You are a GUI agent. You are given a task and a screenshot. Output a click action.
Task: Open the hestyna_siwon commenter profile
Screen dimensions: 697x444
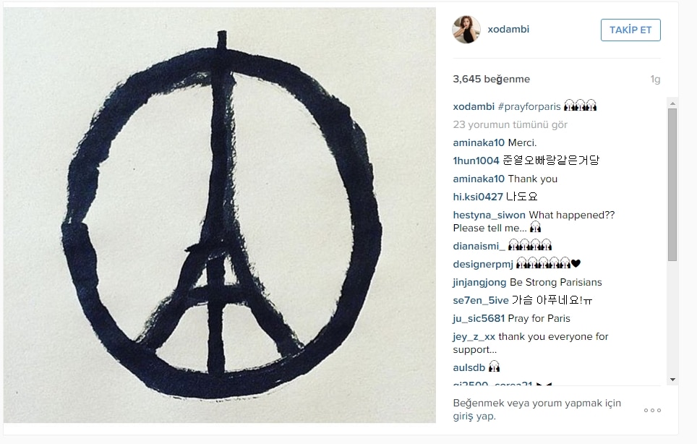pyautogui.click(x=489, y=215)
